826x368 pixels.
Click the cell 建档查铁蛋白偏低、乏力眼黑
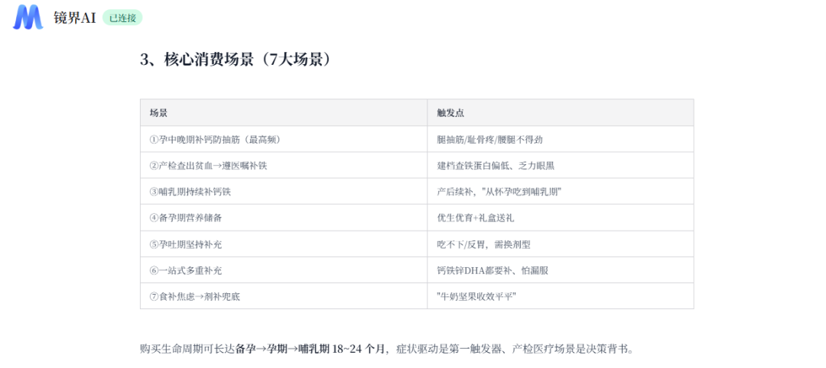pos(561,166)
